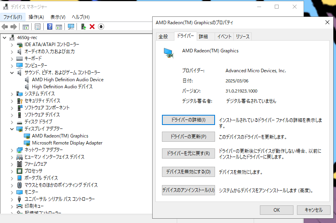Open the ヘルプ(H) menu

(80, 17)
